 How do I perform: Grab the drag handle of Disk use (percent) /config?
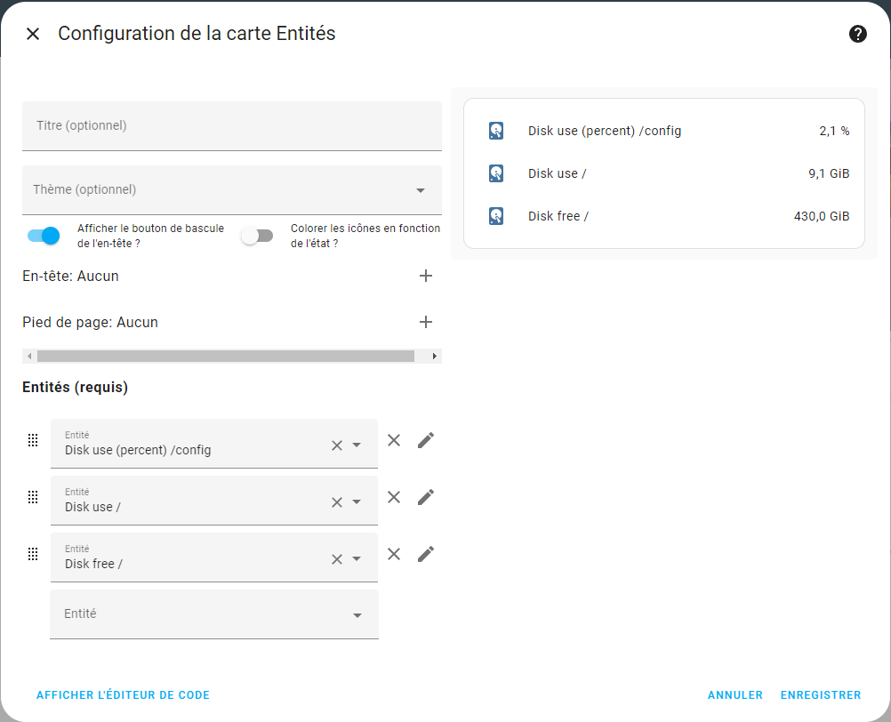tap(33, 440)
